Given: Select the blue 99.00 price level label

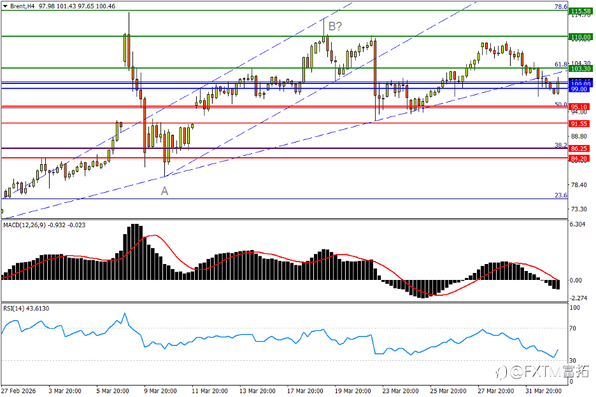Looking at the screenshot, I should (x=579, y=89).
